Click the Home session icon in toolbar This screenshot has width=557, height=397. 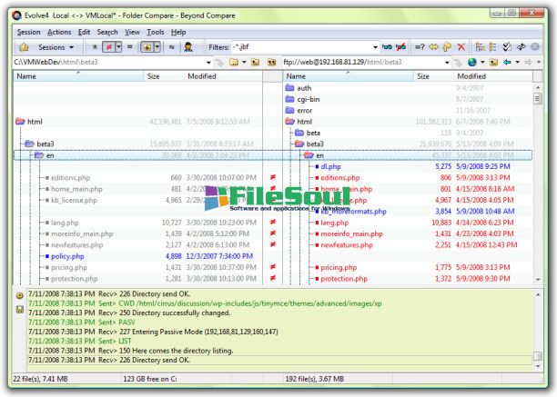tap(23, 46)
